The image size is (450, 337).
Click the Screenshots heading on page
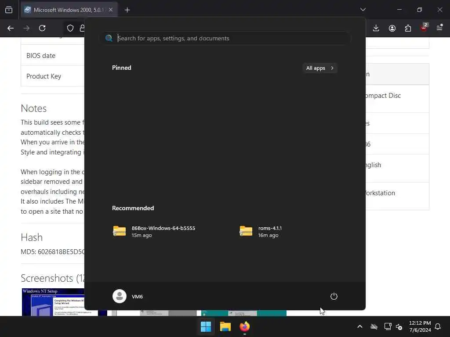point(52,278)
